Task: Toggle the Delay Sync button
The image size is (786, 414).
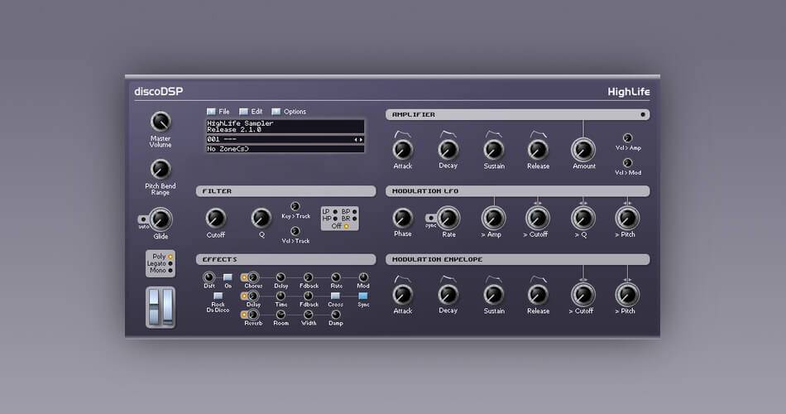Action: 363,296
